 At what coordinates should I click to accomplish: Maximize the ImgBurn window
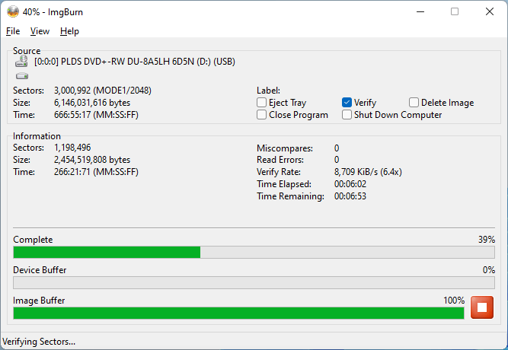[455, 11]
